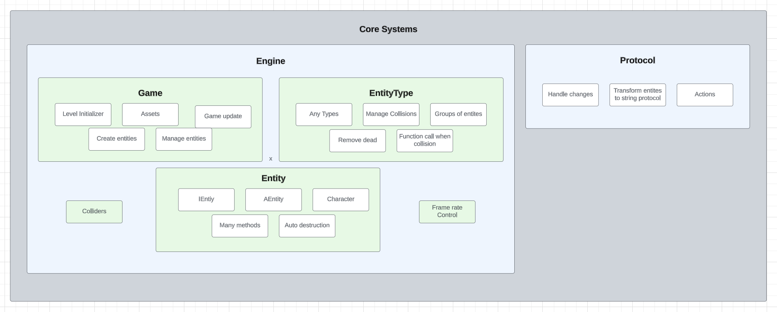Screen dimensions: 777x312
Task: Select the Game update box
Action: pos(223,116)
